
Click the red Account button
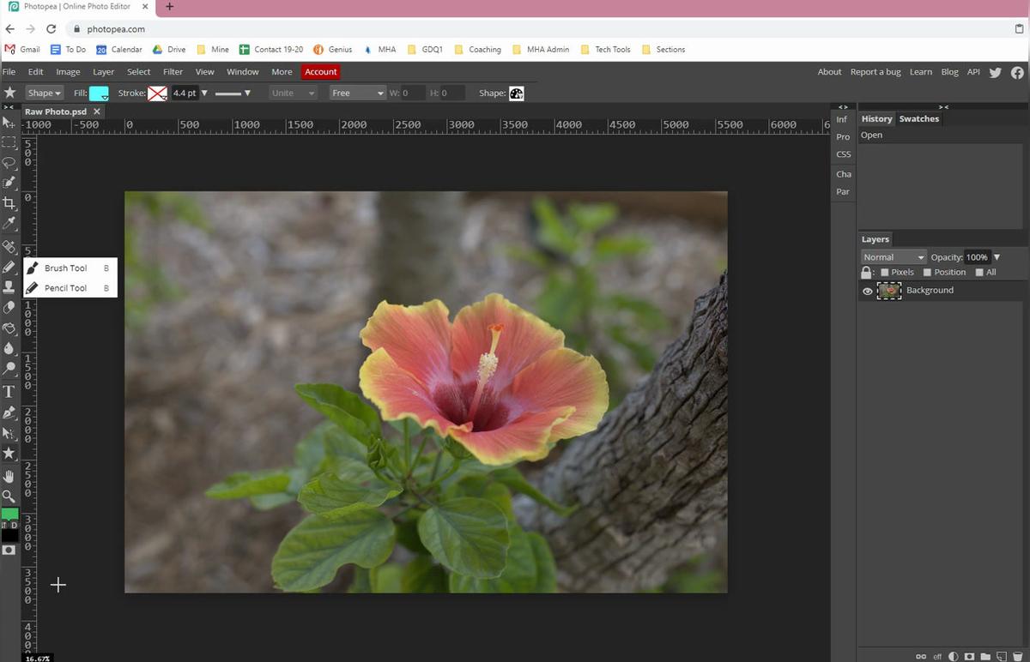click(320, 72)
